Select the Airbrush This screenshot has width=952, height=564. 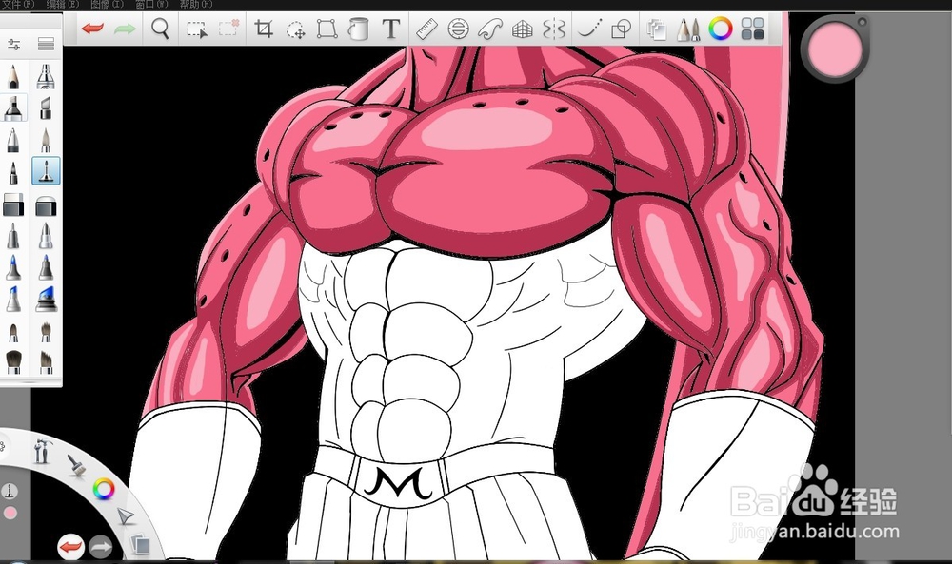click(46, 76)
